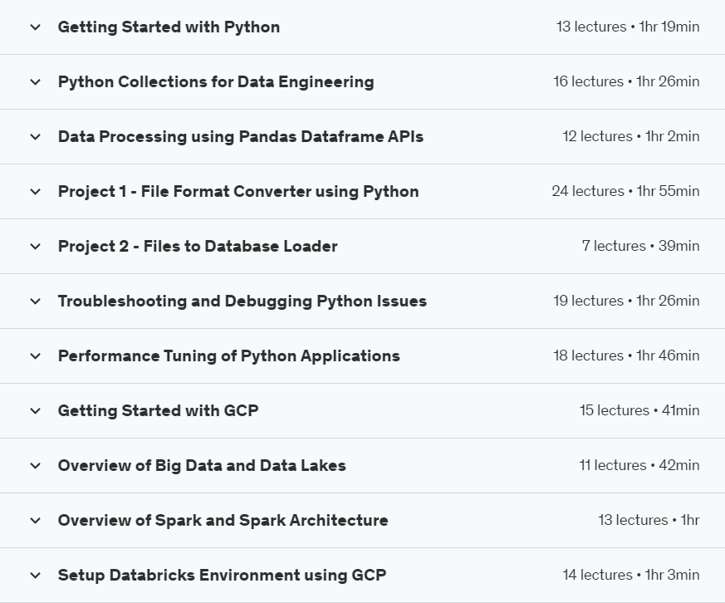Click chevron beside Data Processing using Pandas

pyautogui.click(x=35, y=137)
